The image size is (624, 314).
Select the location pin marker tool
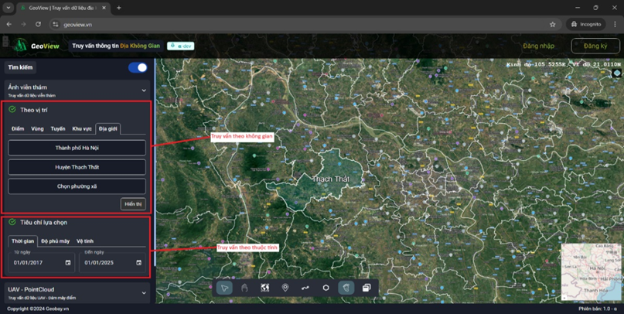pos(285,288)
